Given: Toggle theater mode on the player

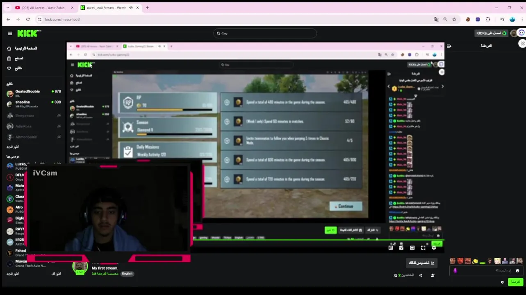Looking at the screenshot, I should tap(412, 247).
